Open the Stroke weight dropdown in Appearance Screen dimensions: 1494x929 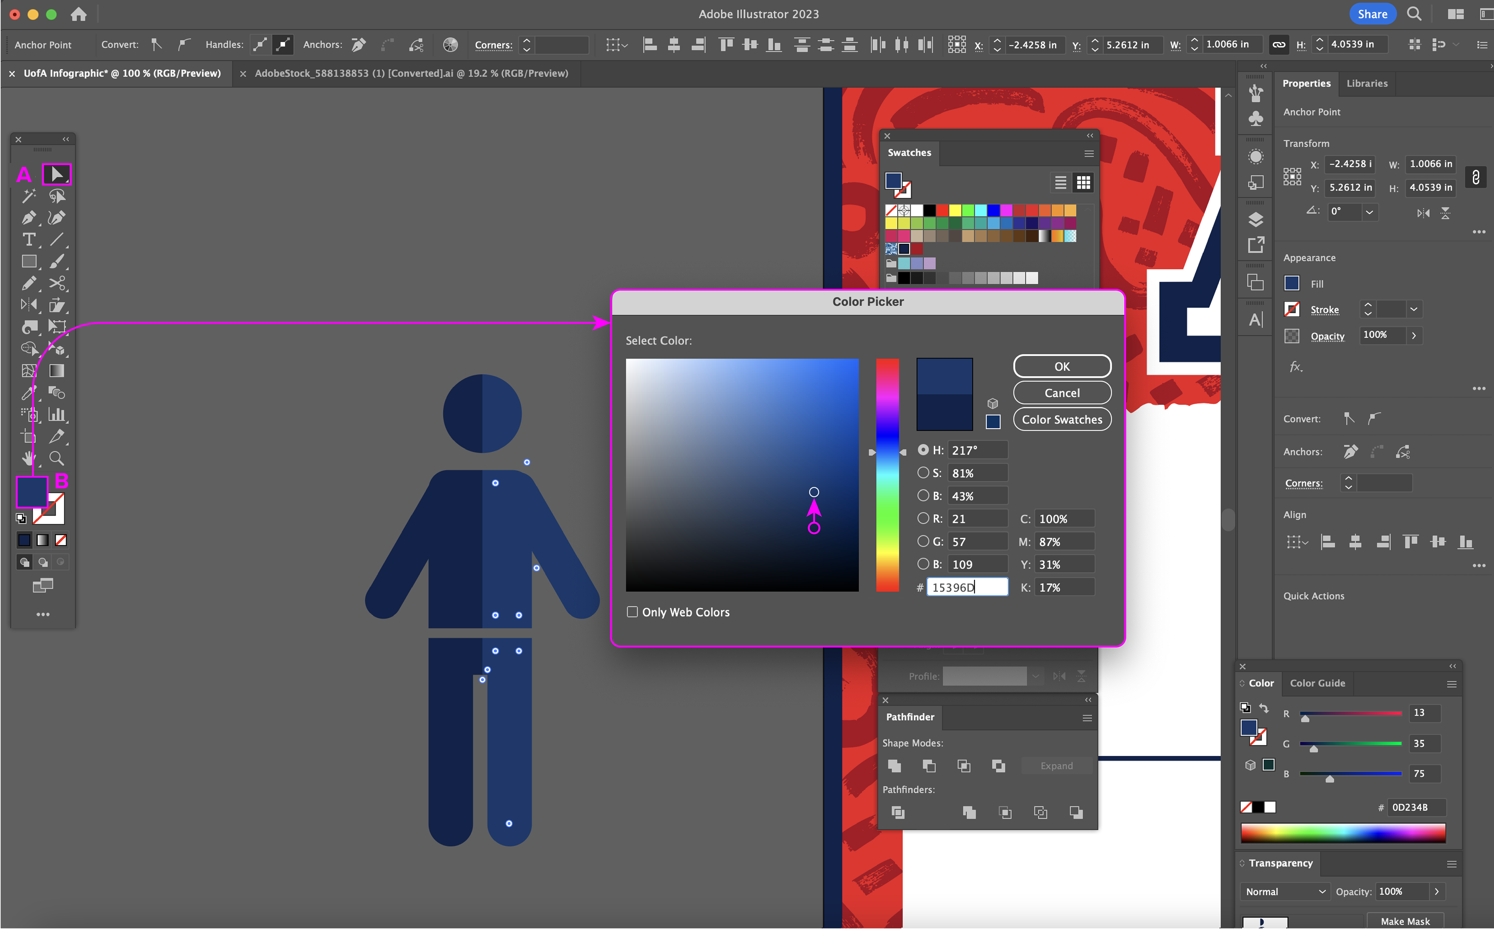coord(1413,309)
